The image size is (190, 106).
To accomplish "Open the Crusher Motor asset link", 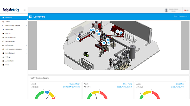I will point(74,84).
